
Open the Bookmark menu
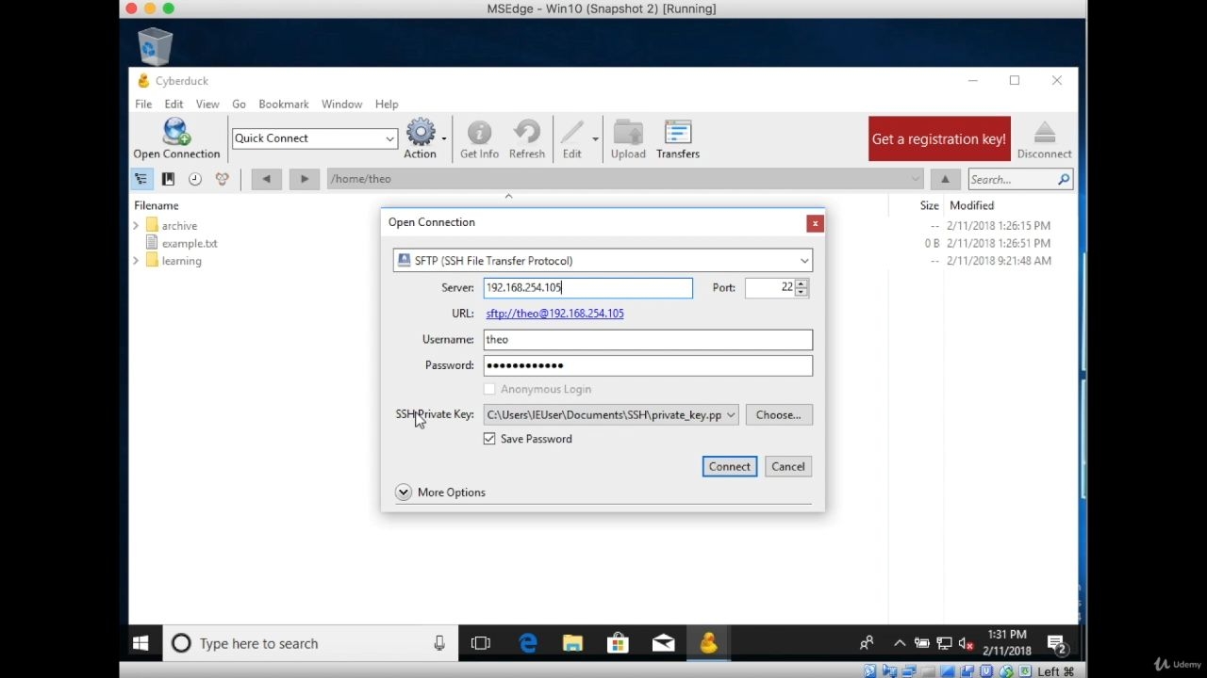[284, 105]
